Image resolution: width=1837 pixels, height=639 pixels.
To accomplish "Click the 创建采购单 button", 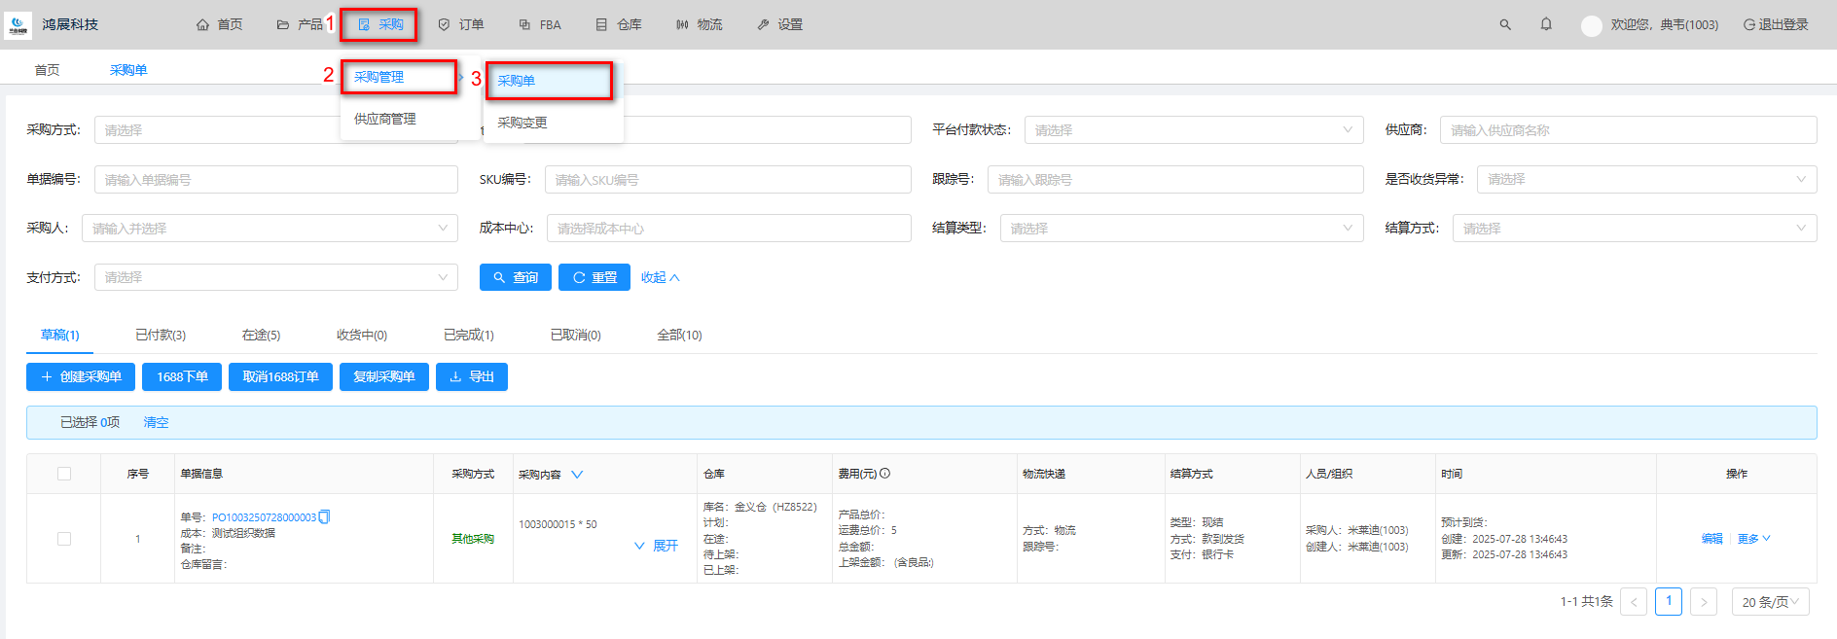I will point(81,377).
